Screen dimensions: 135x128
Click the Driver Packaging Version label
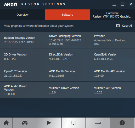pyautogui.click(x=65, y=36)
